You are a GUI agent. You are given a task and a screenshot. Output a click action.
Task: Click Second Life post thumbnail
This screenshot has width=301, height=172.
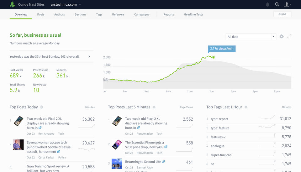(x=117, y=164)
